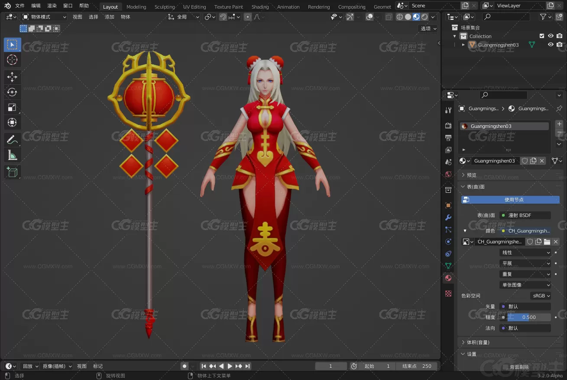Open the 全局 transform orientation dropdown
Viewport: 567px width, 380px height.
tap(184, 17)
